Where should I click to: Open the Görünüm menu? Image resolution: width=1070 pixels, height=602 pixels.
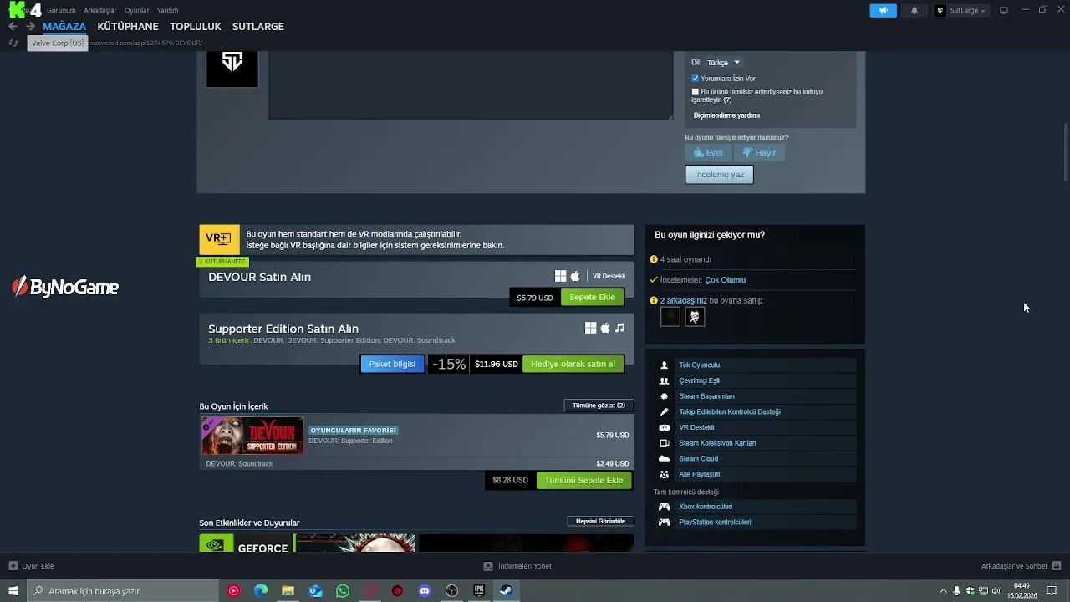coord(61,10)
